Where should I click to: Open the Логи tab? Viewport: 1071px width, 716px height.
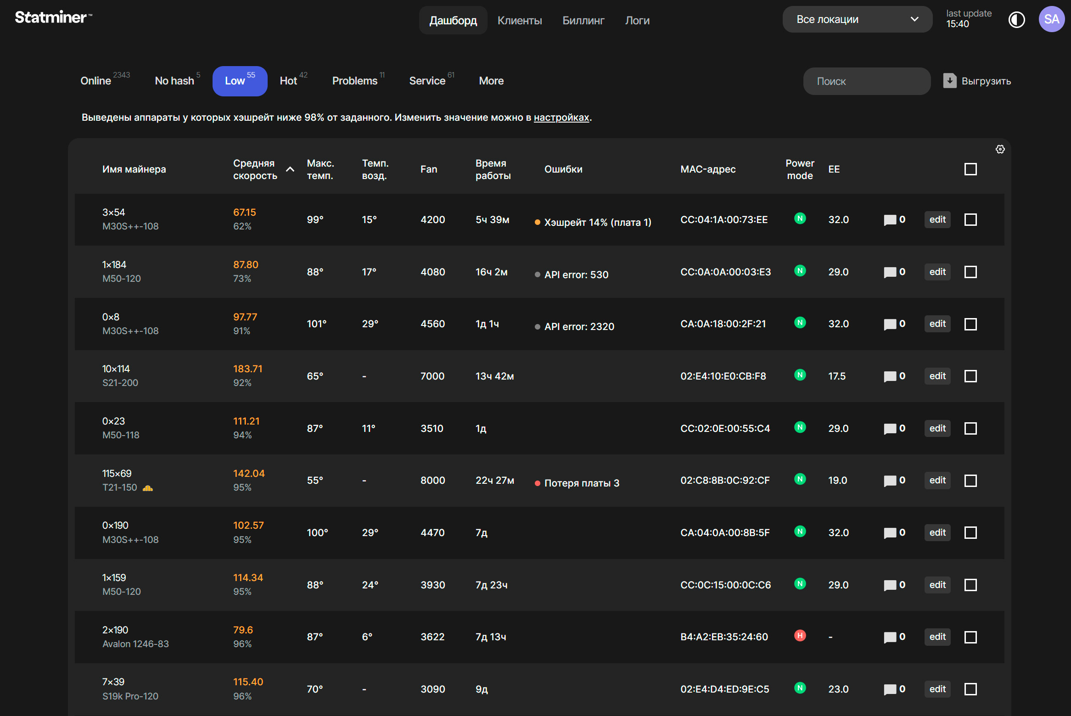point(637,20)
